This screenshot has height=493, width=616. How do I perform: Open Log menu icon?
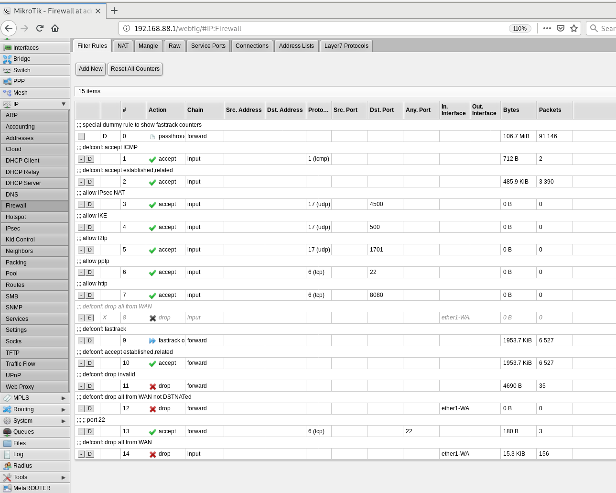tap(7, 454)
